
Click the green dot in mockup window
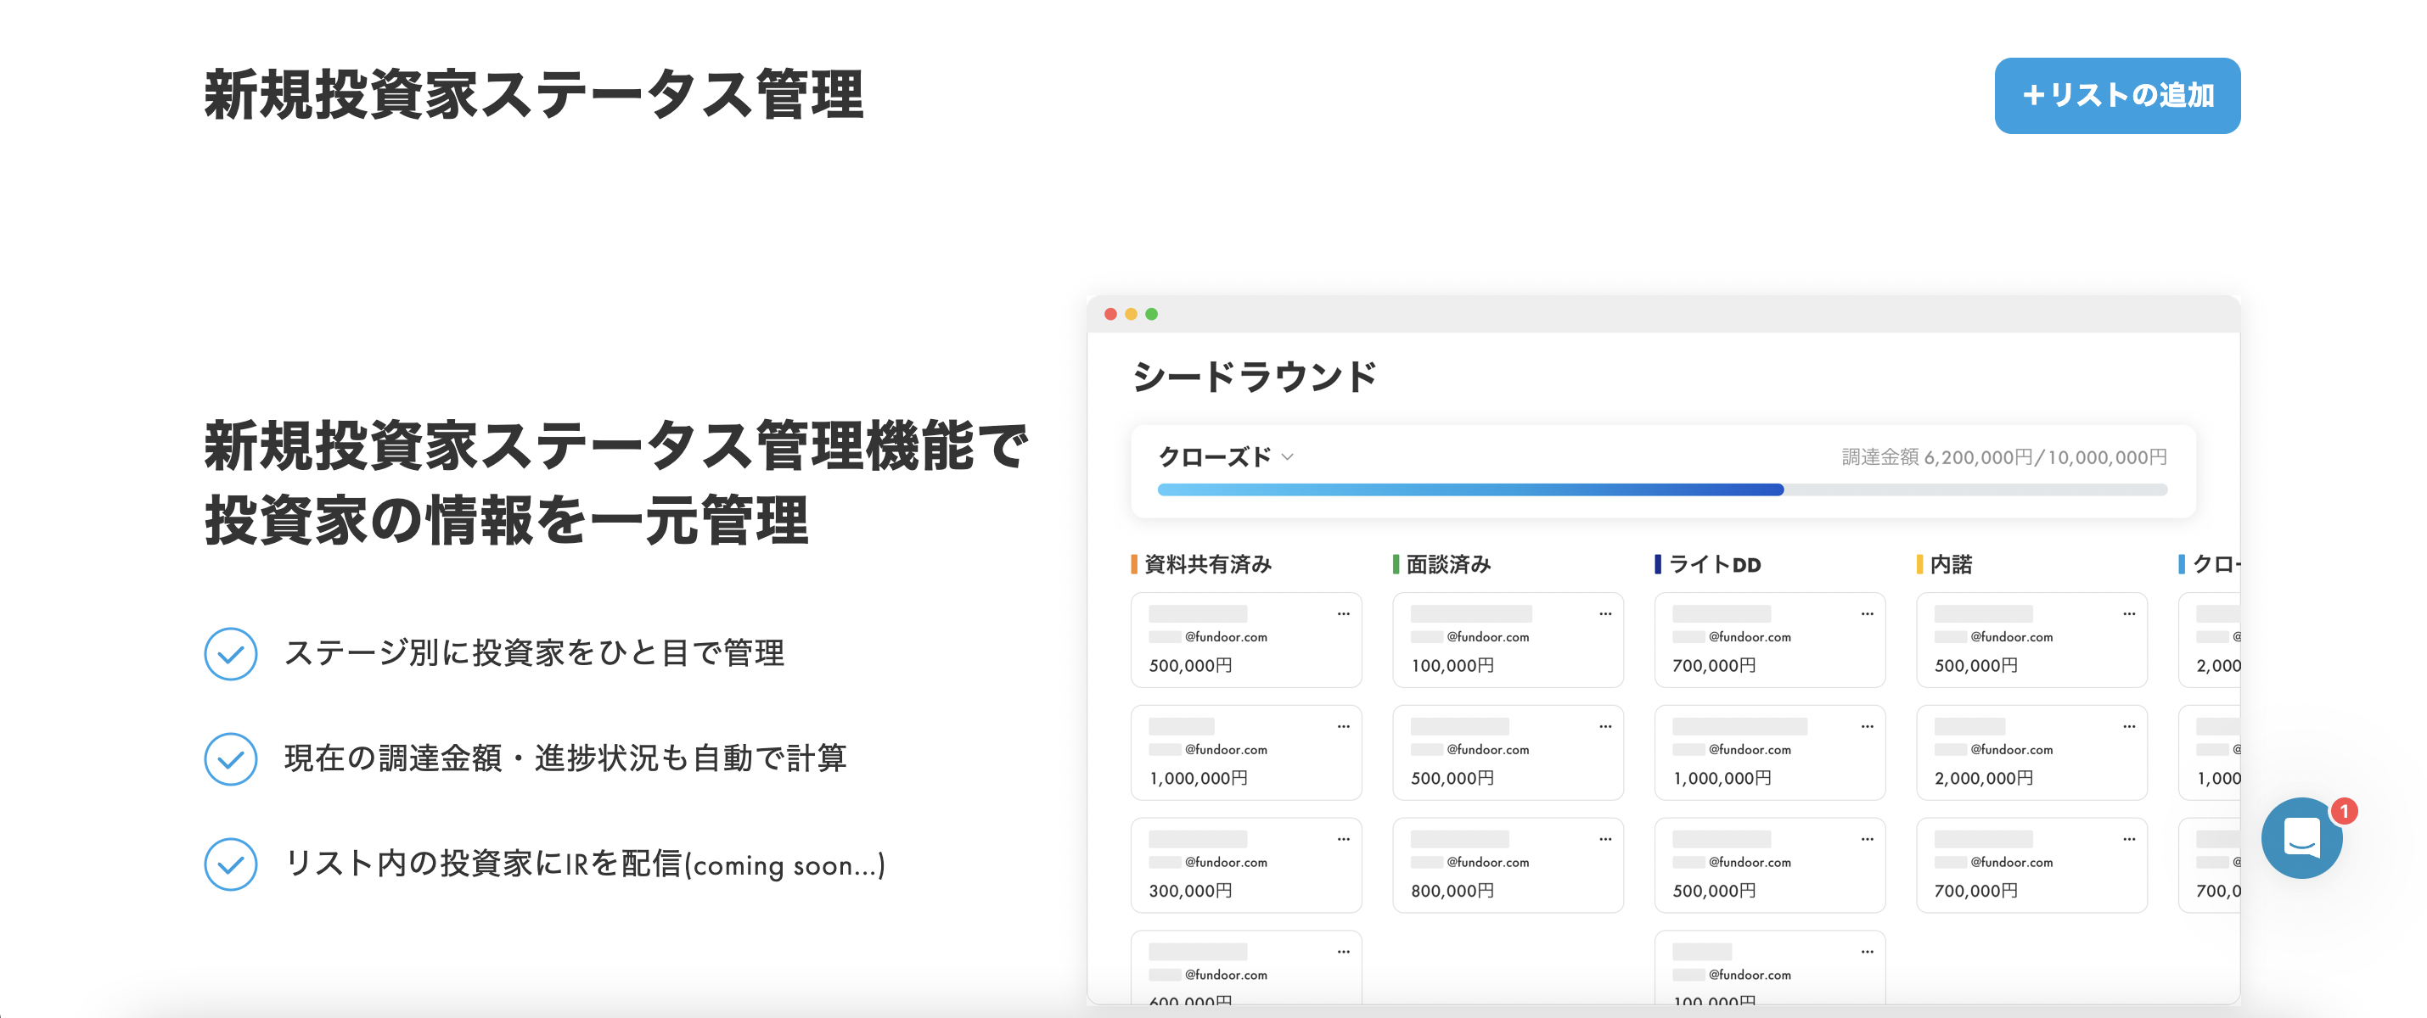point(1150,315)
